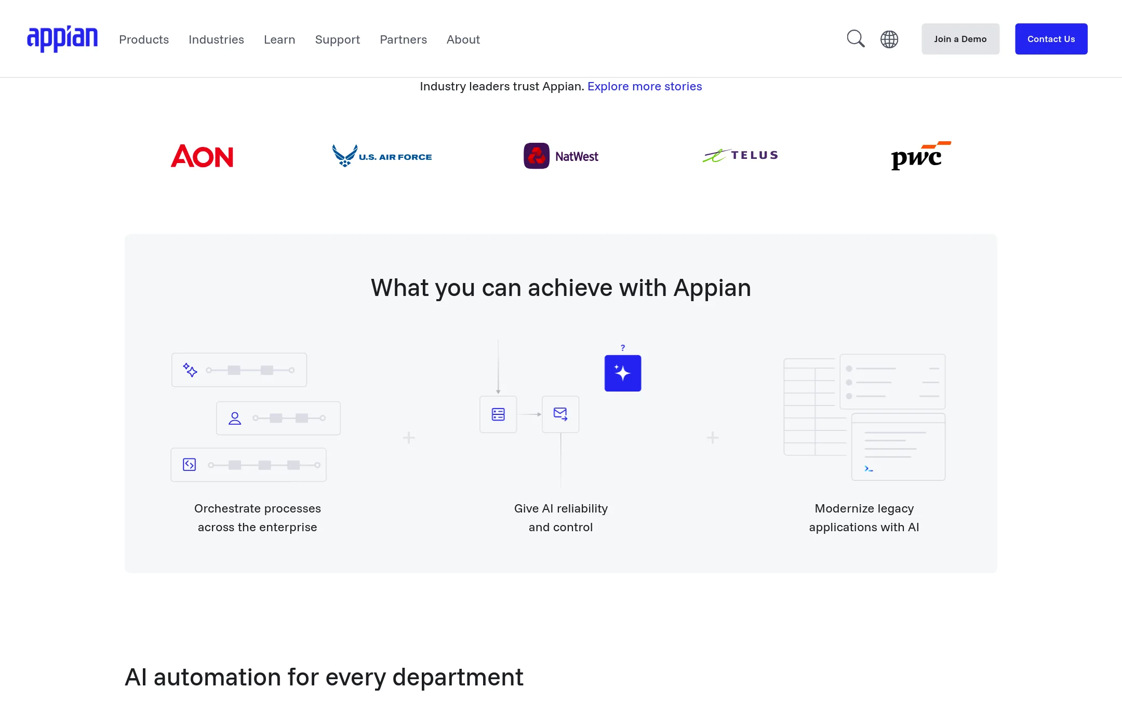Open the Products menu

(x=144, y=39)
